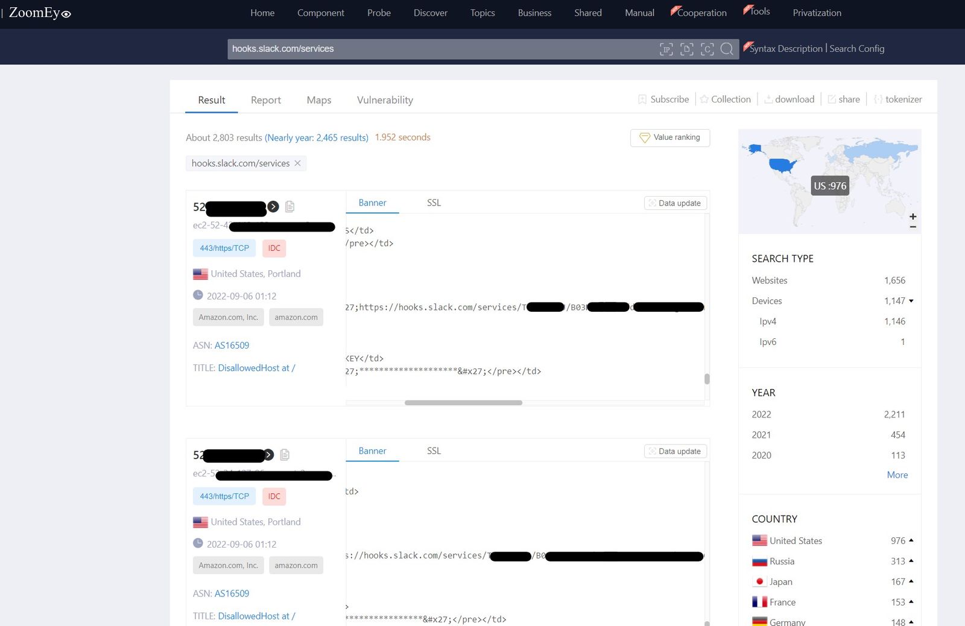Open the Component menu

tap(321, 13)
